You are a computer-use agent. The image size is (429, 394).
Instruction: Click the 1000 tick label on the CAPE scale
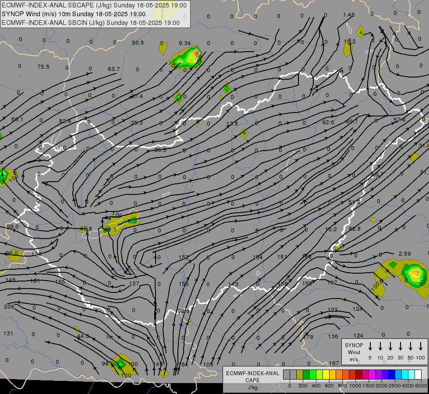[x=355, y=386]
